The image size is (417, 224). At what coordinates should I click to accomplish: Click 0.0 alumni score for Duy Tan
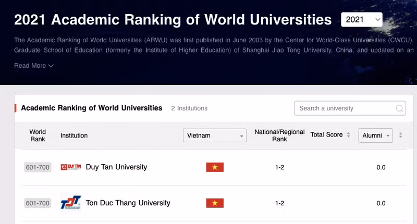tap(381, 167)
